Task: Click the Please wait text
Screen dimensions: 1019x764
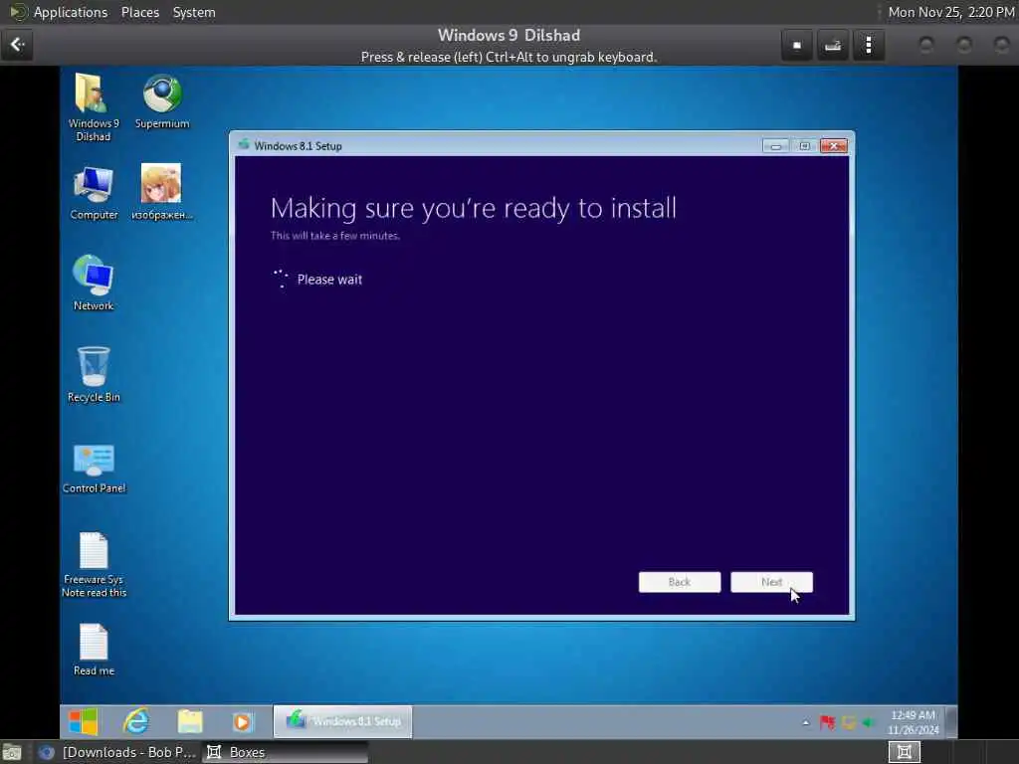Action: tap(329, 280)
